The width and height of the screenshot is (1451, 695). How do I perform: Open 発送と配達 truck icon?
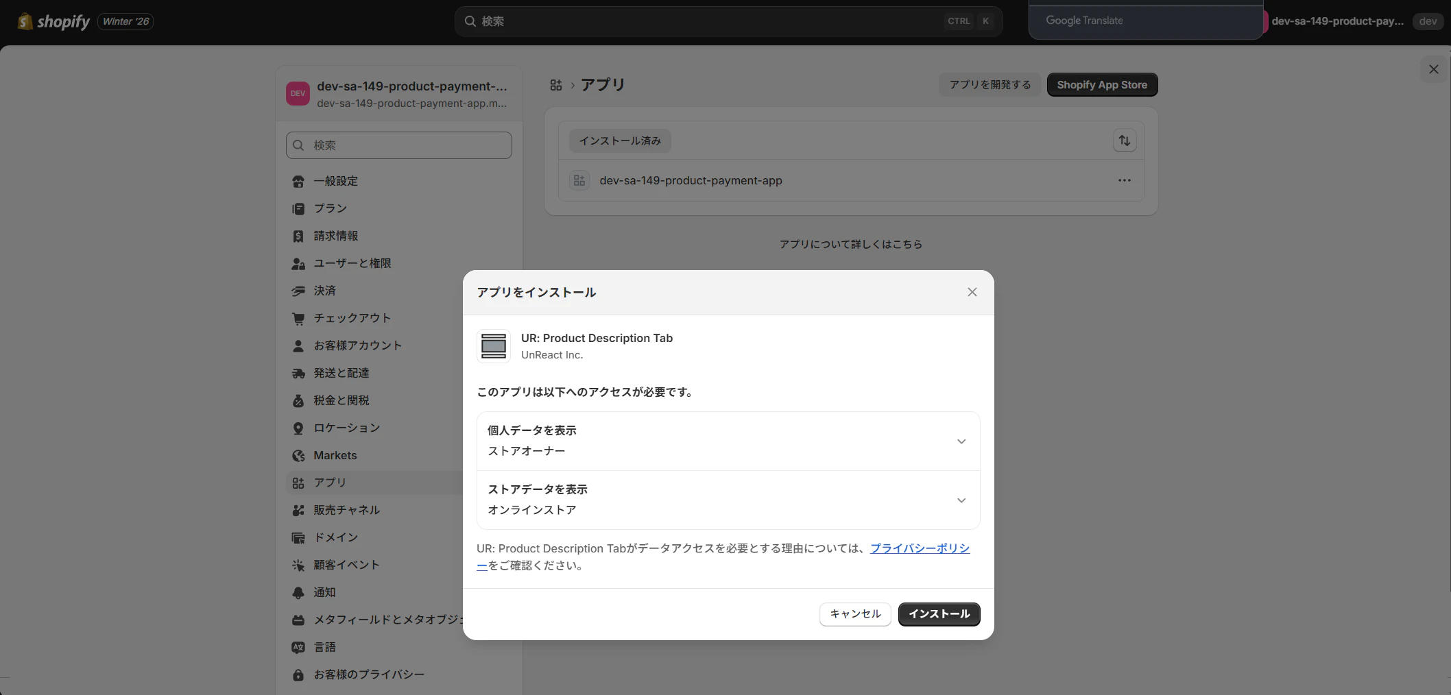pyautogui.click(x=298, y=374)
